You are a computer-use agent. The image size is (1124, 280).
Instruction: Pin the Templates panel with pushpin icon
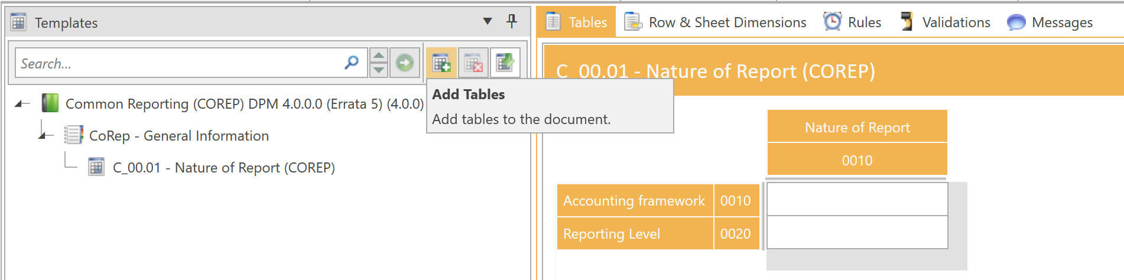[512, 22]
